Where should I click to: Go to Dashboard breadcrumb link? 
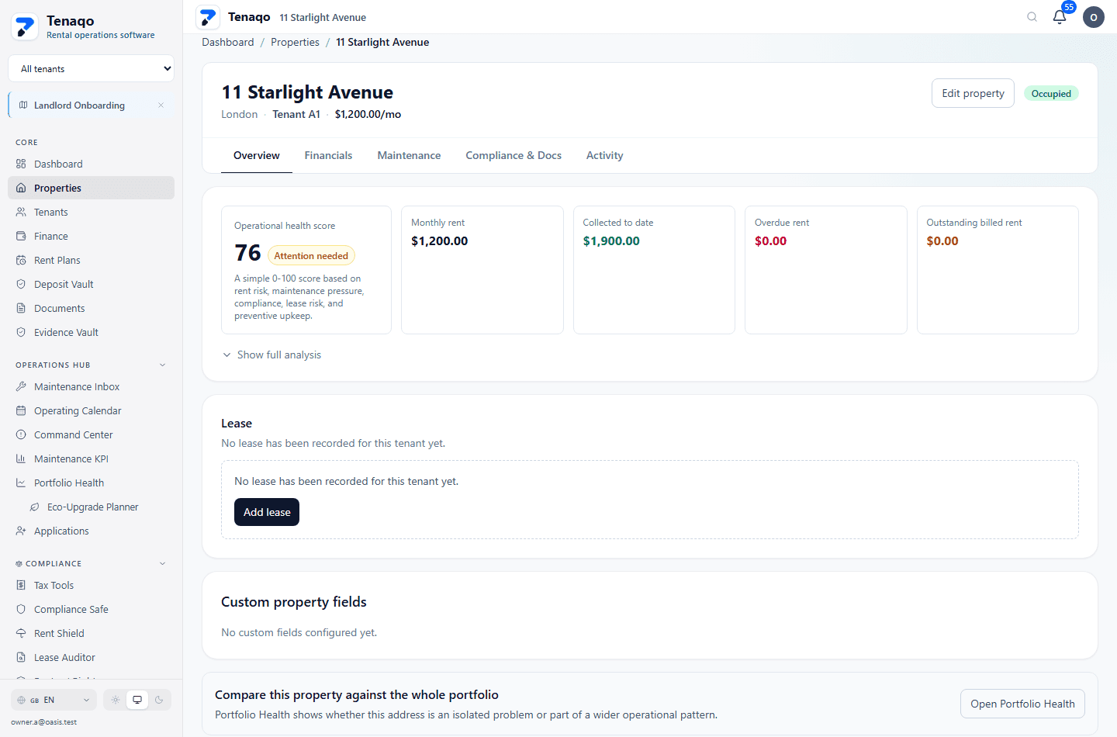coord(228,42)
